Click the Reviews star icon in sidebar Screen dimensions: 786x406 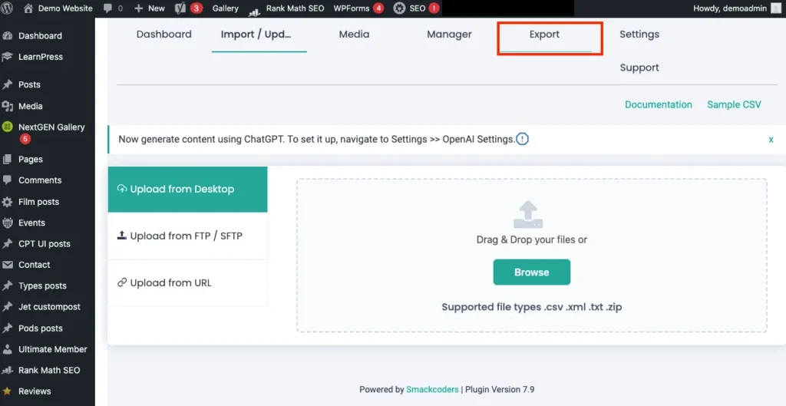(8, 391)
